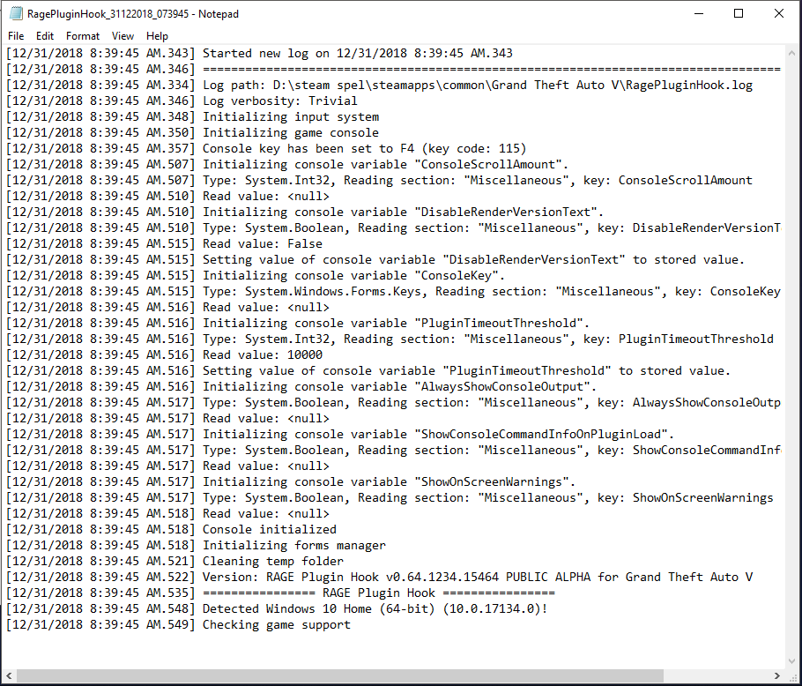Click the horizontal scrollbar right arrow
Viewport: 802px width, 686px height.
[777, 675]
